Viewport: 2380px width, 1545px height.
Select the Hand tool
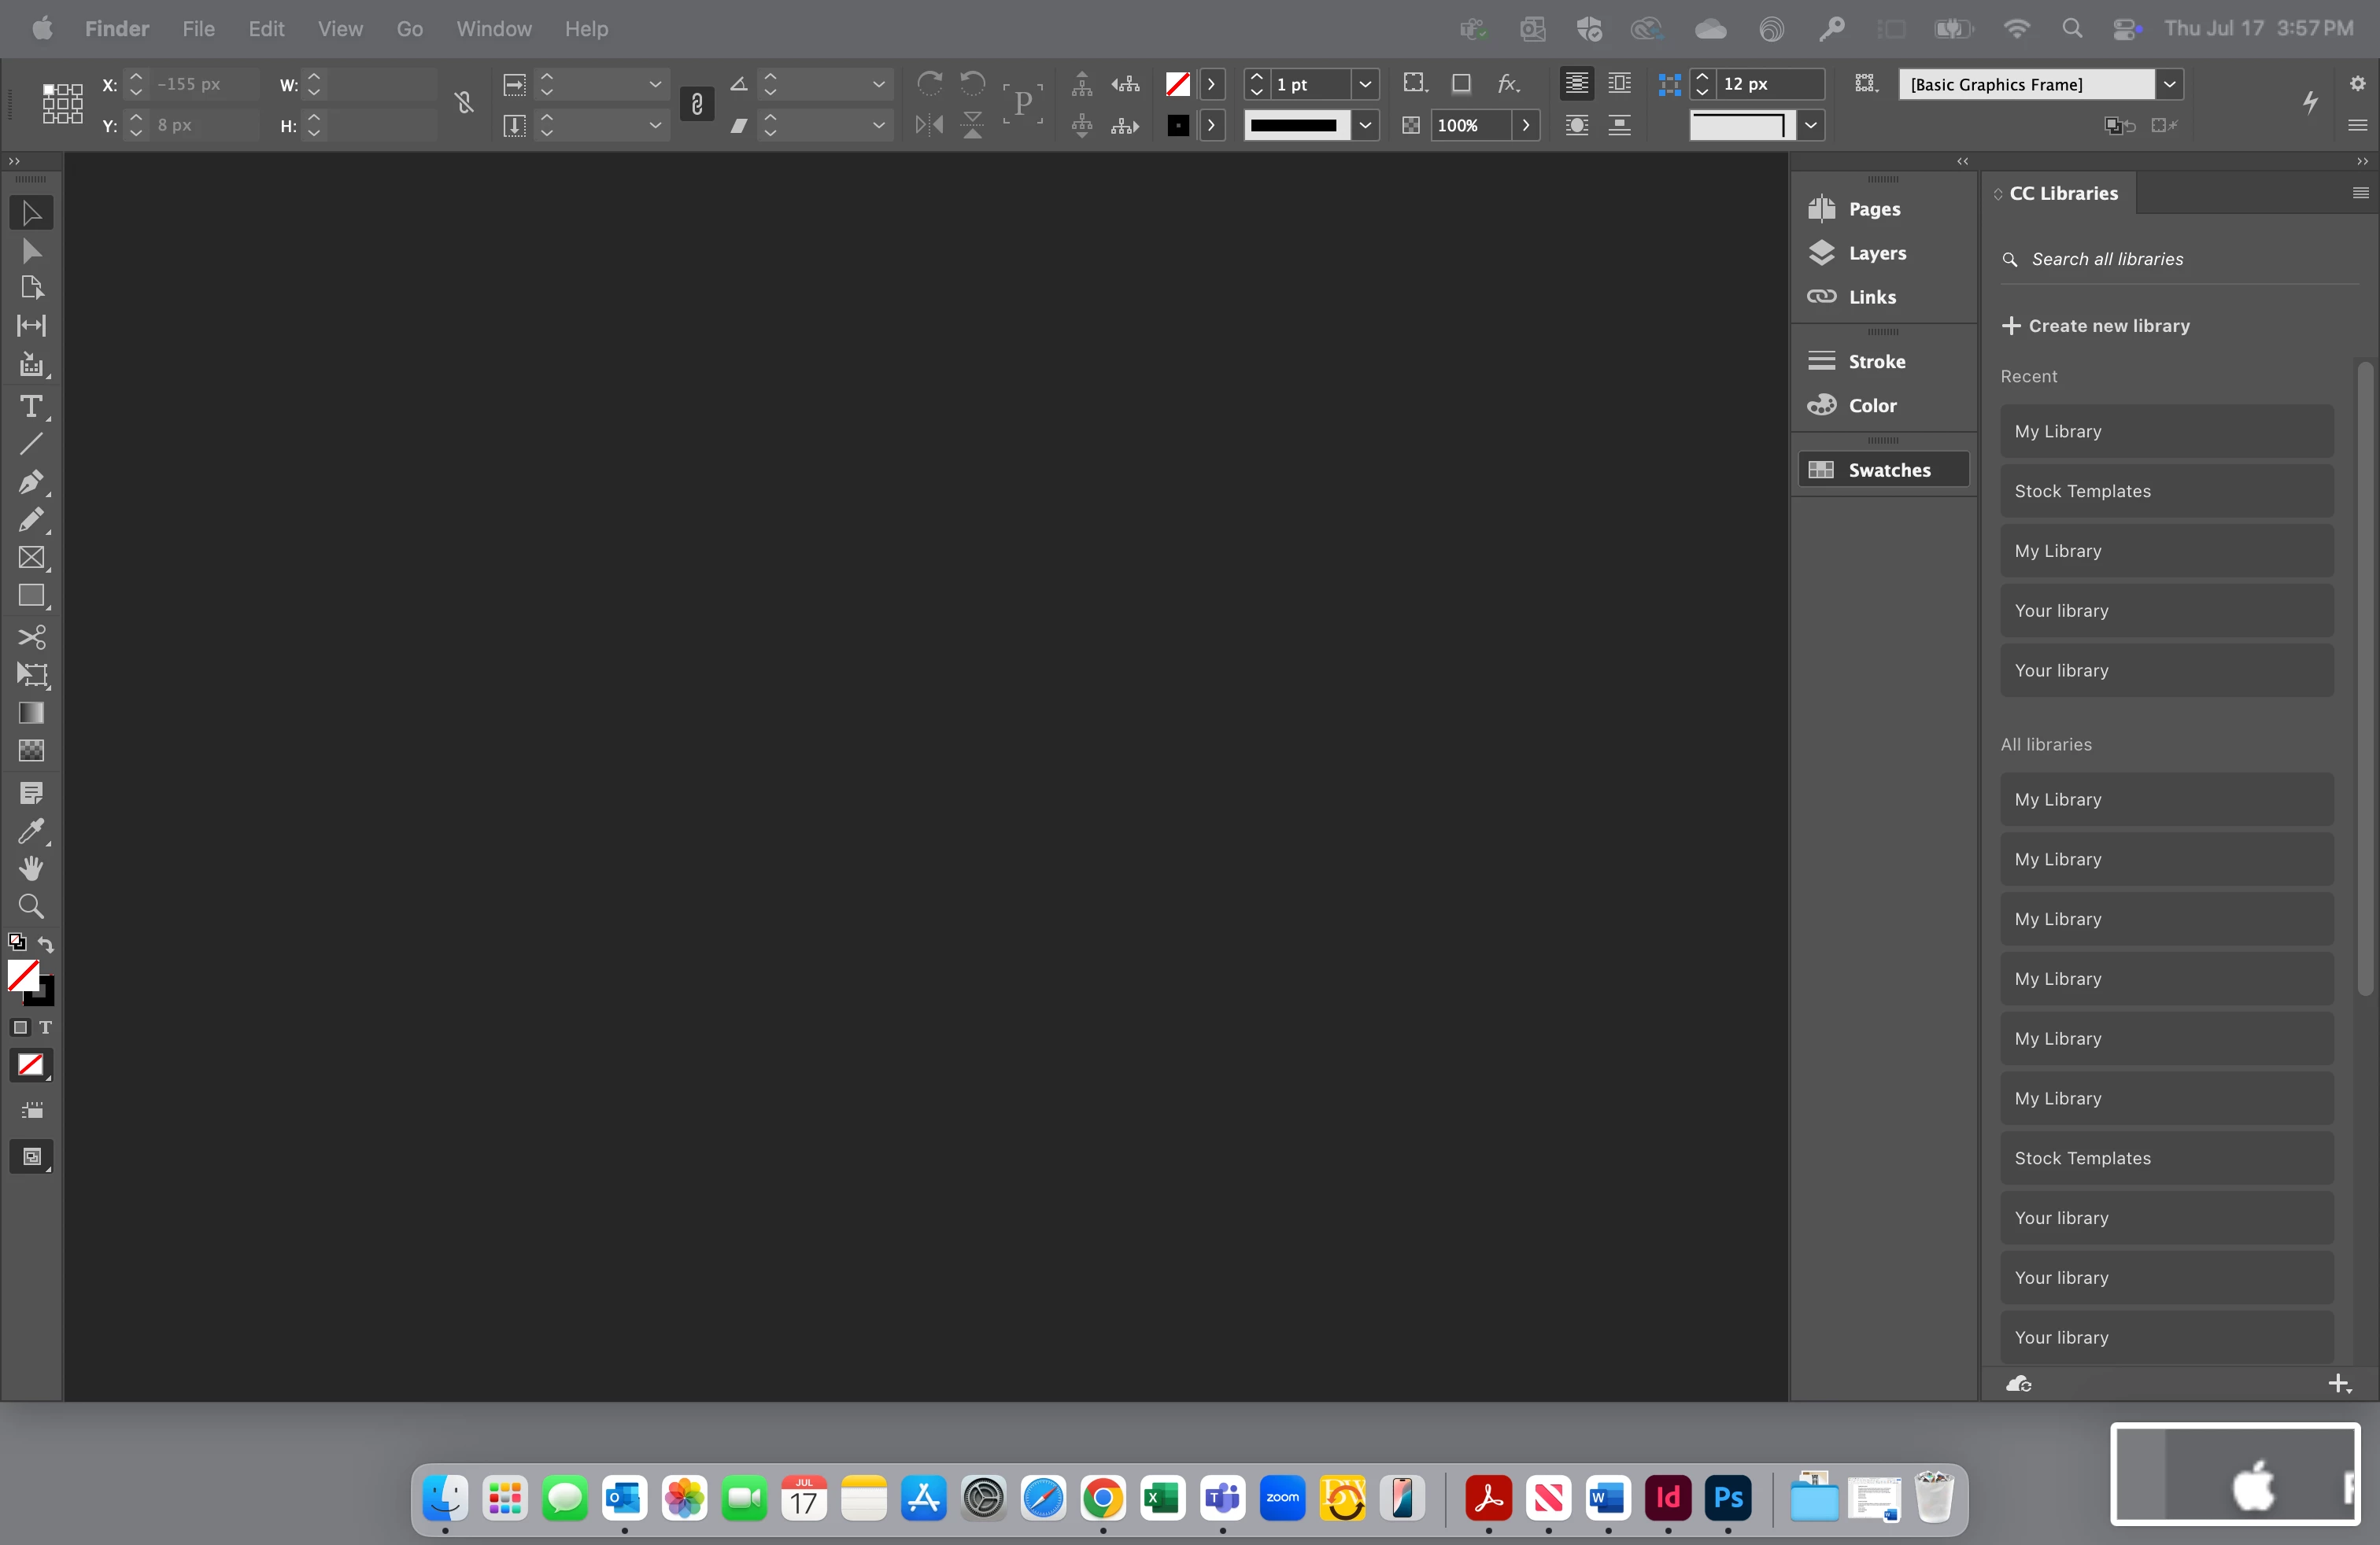pos(31,868)
